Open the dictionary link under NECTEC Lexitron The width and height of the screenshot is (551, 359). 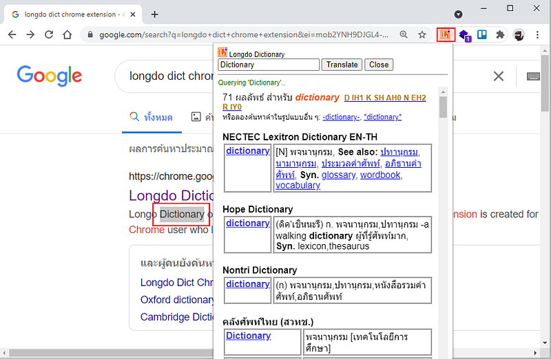pyautogui.click(x=248, y=151)
